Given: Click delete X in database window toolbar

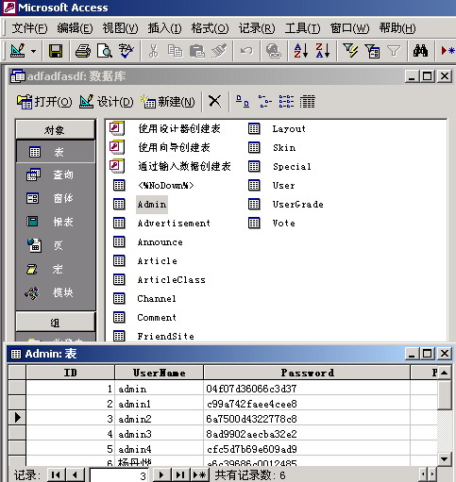Looking at the screenshot, I should pos(215,101).
